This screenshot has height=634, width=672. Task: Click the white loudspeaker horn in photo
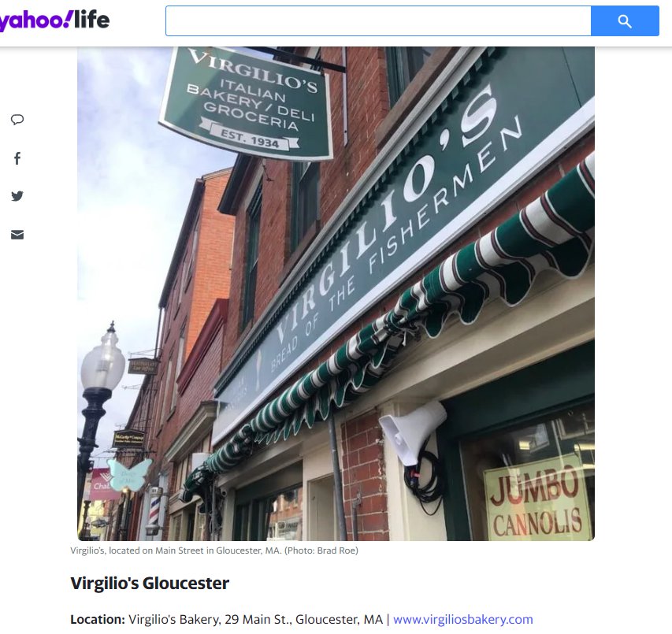(412, 432)
